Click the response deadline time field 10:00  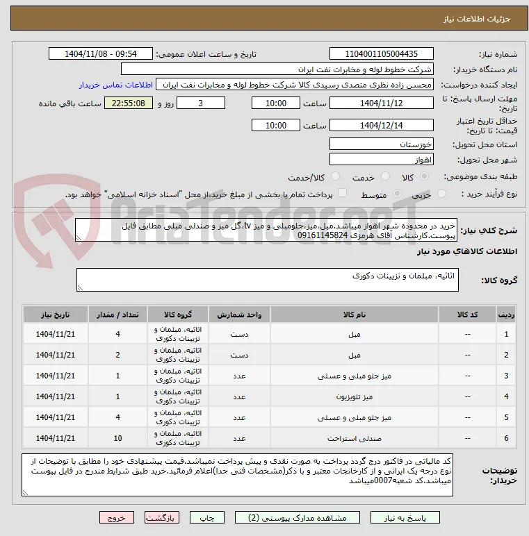click(276, 103)
